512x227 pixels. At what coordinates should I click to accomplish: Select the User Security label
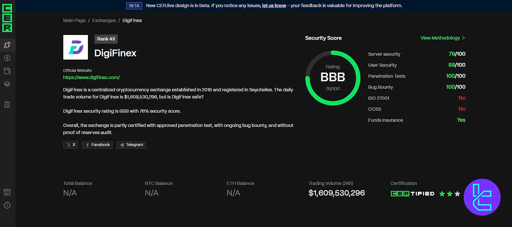coord(382,65)
